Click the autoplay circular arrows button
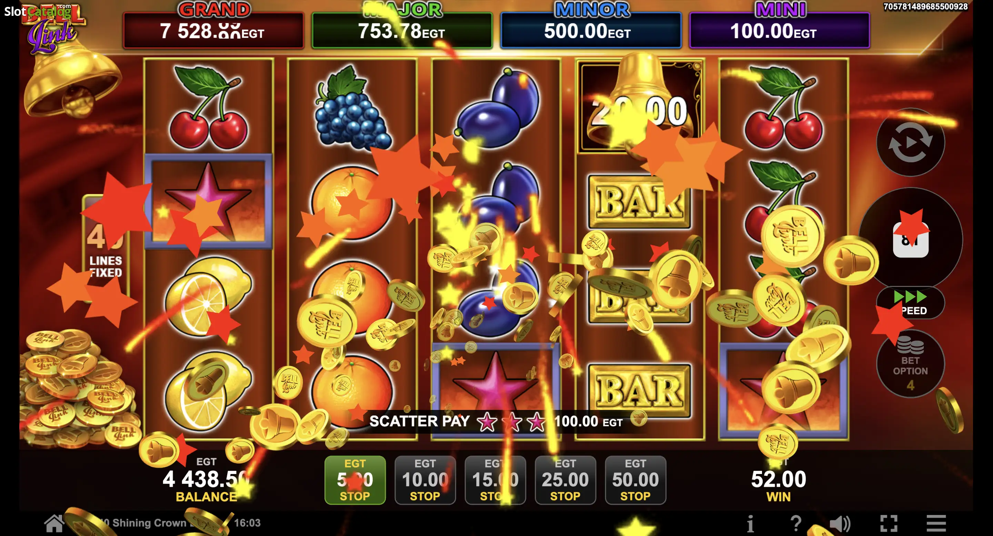 pyautogui.click(x=911, y=143)
